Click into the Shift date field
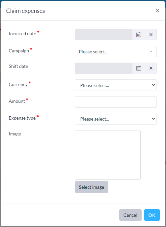The width and height of the screenshot is (166, 227). coord(104,68)
